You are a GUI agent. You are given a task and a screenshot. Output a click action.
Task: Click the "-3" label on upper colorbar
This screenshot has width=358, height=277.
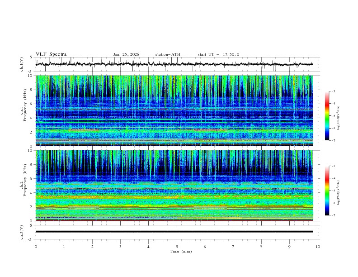334,91
